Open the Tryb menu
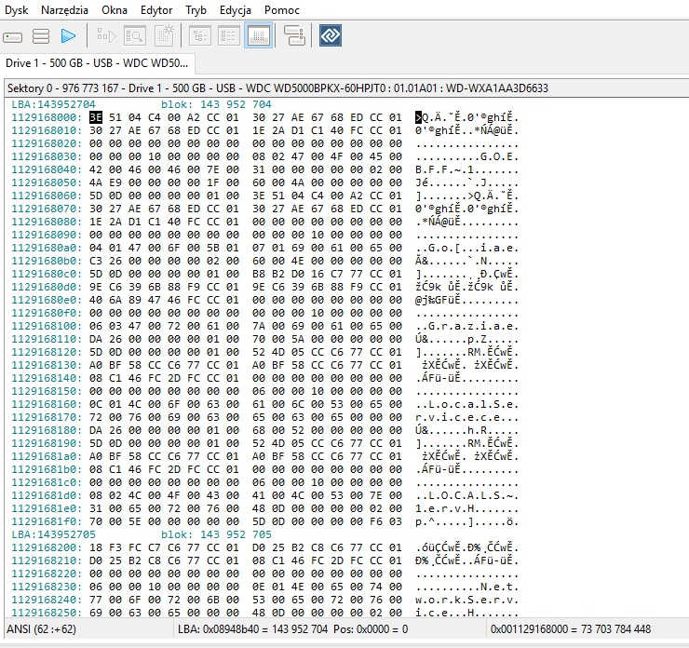 (x=196, y=10)
